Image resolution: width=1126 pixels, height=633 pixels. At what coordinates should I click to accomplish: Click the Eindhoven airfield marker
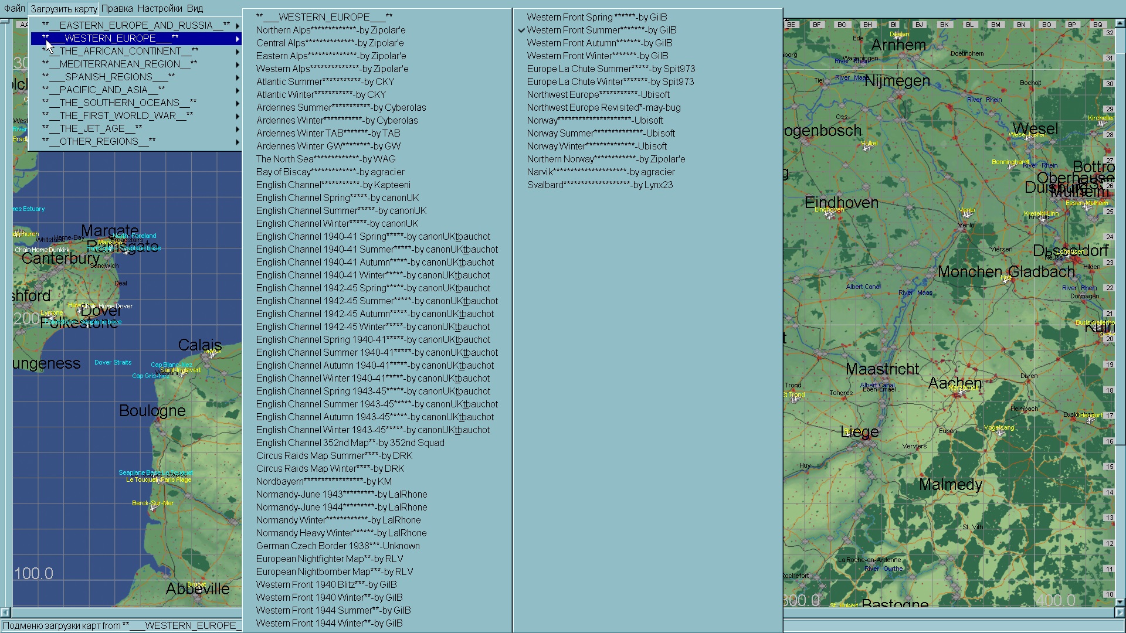point(828,215)
